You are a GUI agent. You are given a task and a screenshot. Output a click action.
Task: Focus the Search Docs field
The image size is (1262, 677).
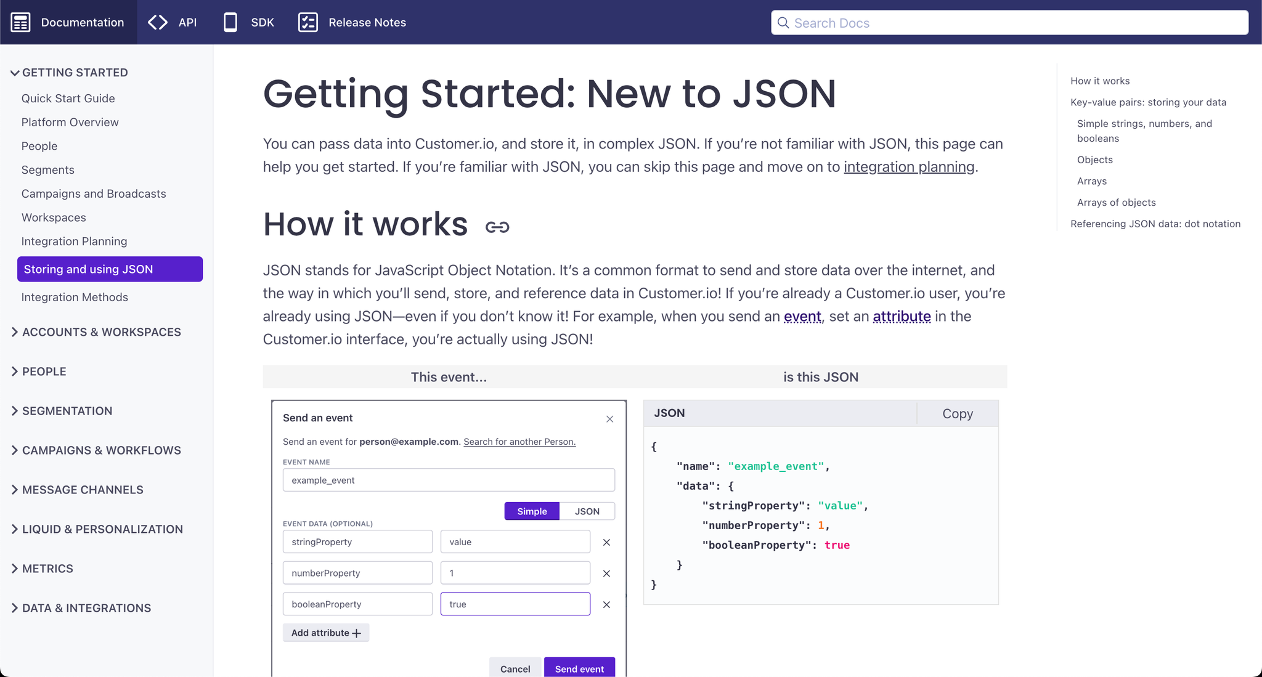point(1009,23)
